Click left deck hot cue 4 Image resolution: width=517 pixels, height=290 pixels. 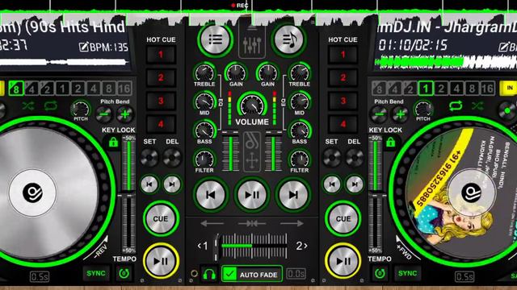pyautogui.click(x=161, y=124)
